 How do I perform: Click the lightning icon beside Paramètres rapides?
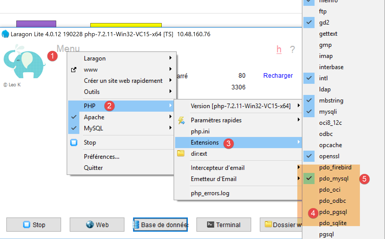pyautogui.click(x=181, y=120)
